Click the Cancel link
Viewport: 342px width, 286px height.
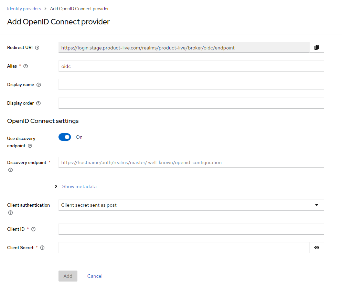95,276
